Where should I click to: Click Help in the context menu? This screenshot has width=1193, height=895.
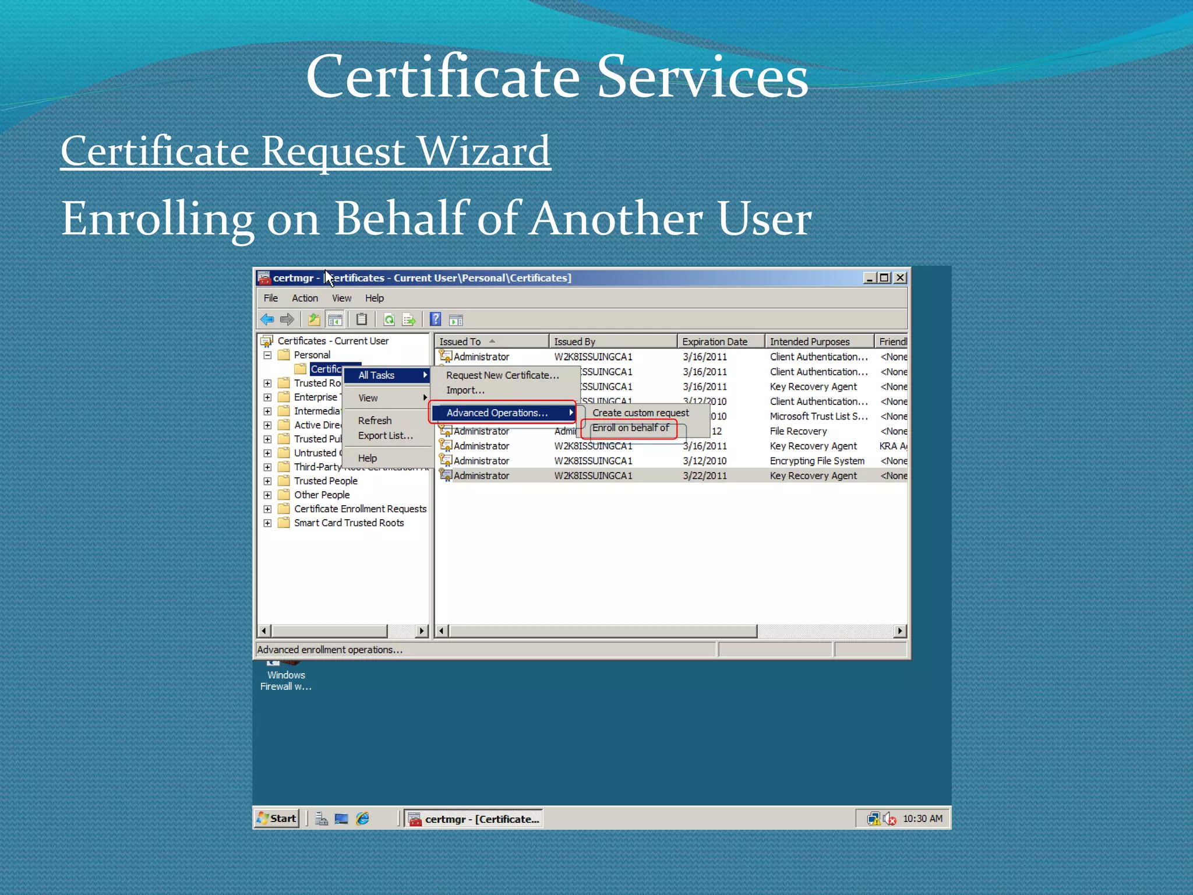point(368,458)
